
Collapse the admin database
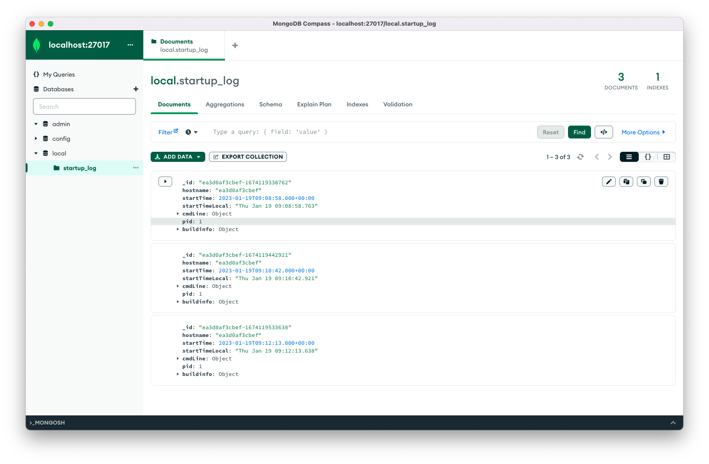[x=36, y=124]
